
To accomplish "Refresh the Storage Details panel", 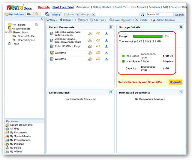I will (181, 27).
